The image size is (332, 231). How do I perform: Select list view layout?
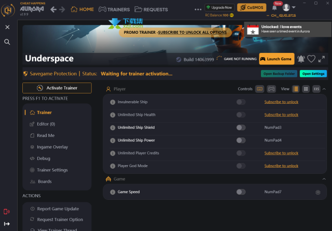[x=296, y=89]
